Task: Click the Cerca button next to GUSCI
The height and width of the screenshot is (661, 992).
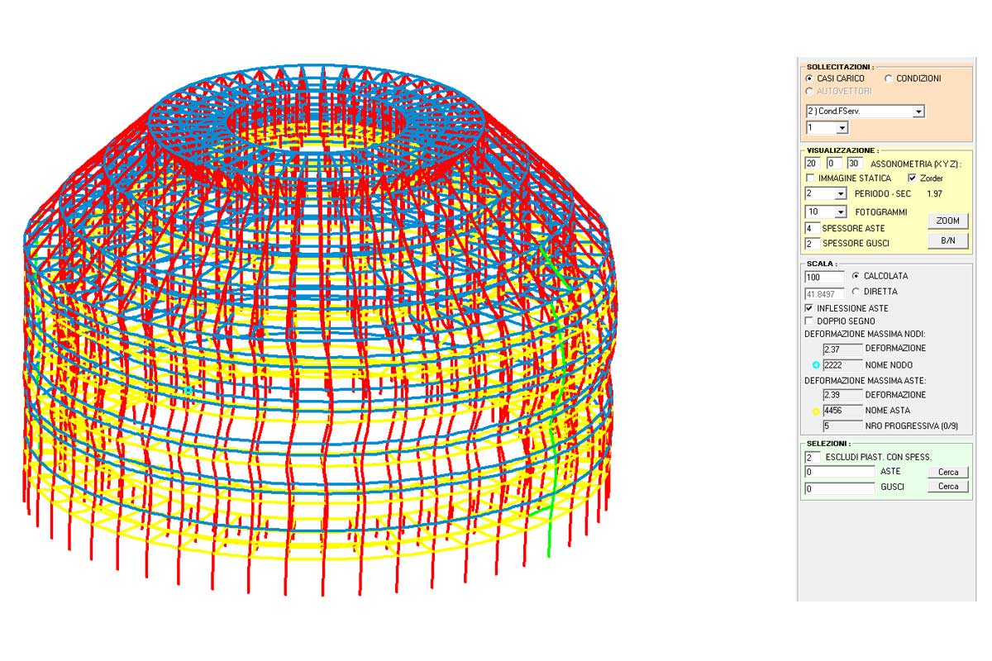Action: pyautogui.click(x=948, y=487)
